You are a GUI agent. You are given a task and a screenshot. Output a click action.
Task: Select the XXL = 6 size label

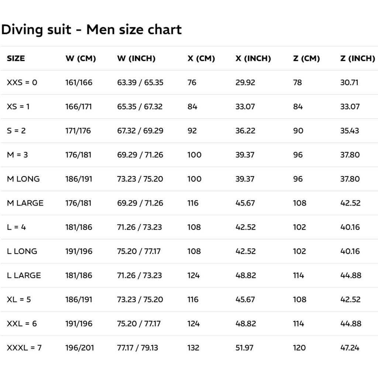pyautogui.click(x=22, y=324)
